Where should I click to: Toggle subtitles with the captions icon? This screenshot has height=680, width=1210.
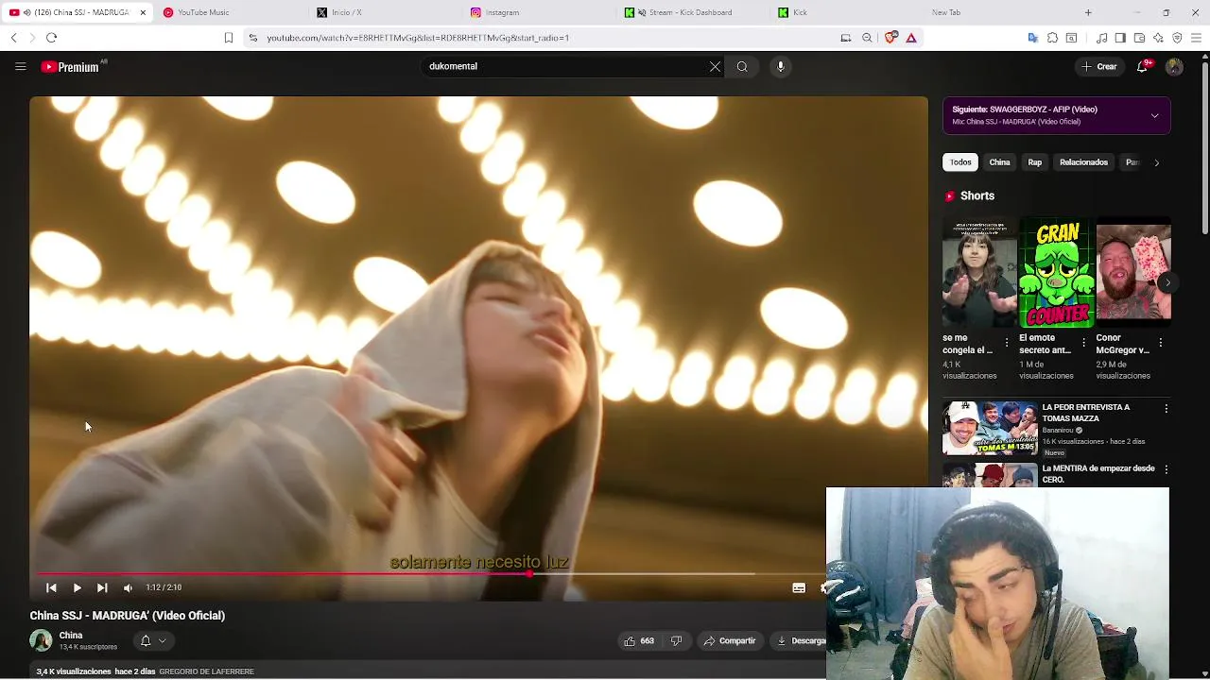(799, 587)
